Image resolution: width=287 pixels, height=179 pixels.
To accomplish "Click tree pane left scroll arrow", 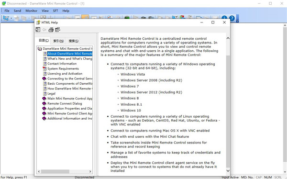I will tap(39, 171).
